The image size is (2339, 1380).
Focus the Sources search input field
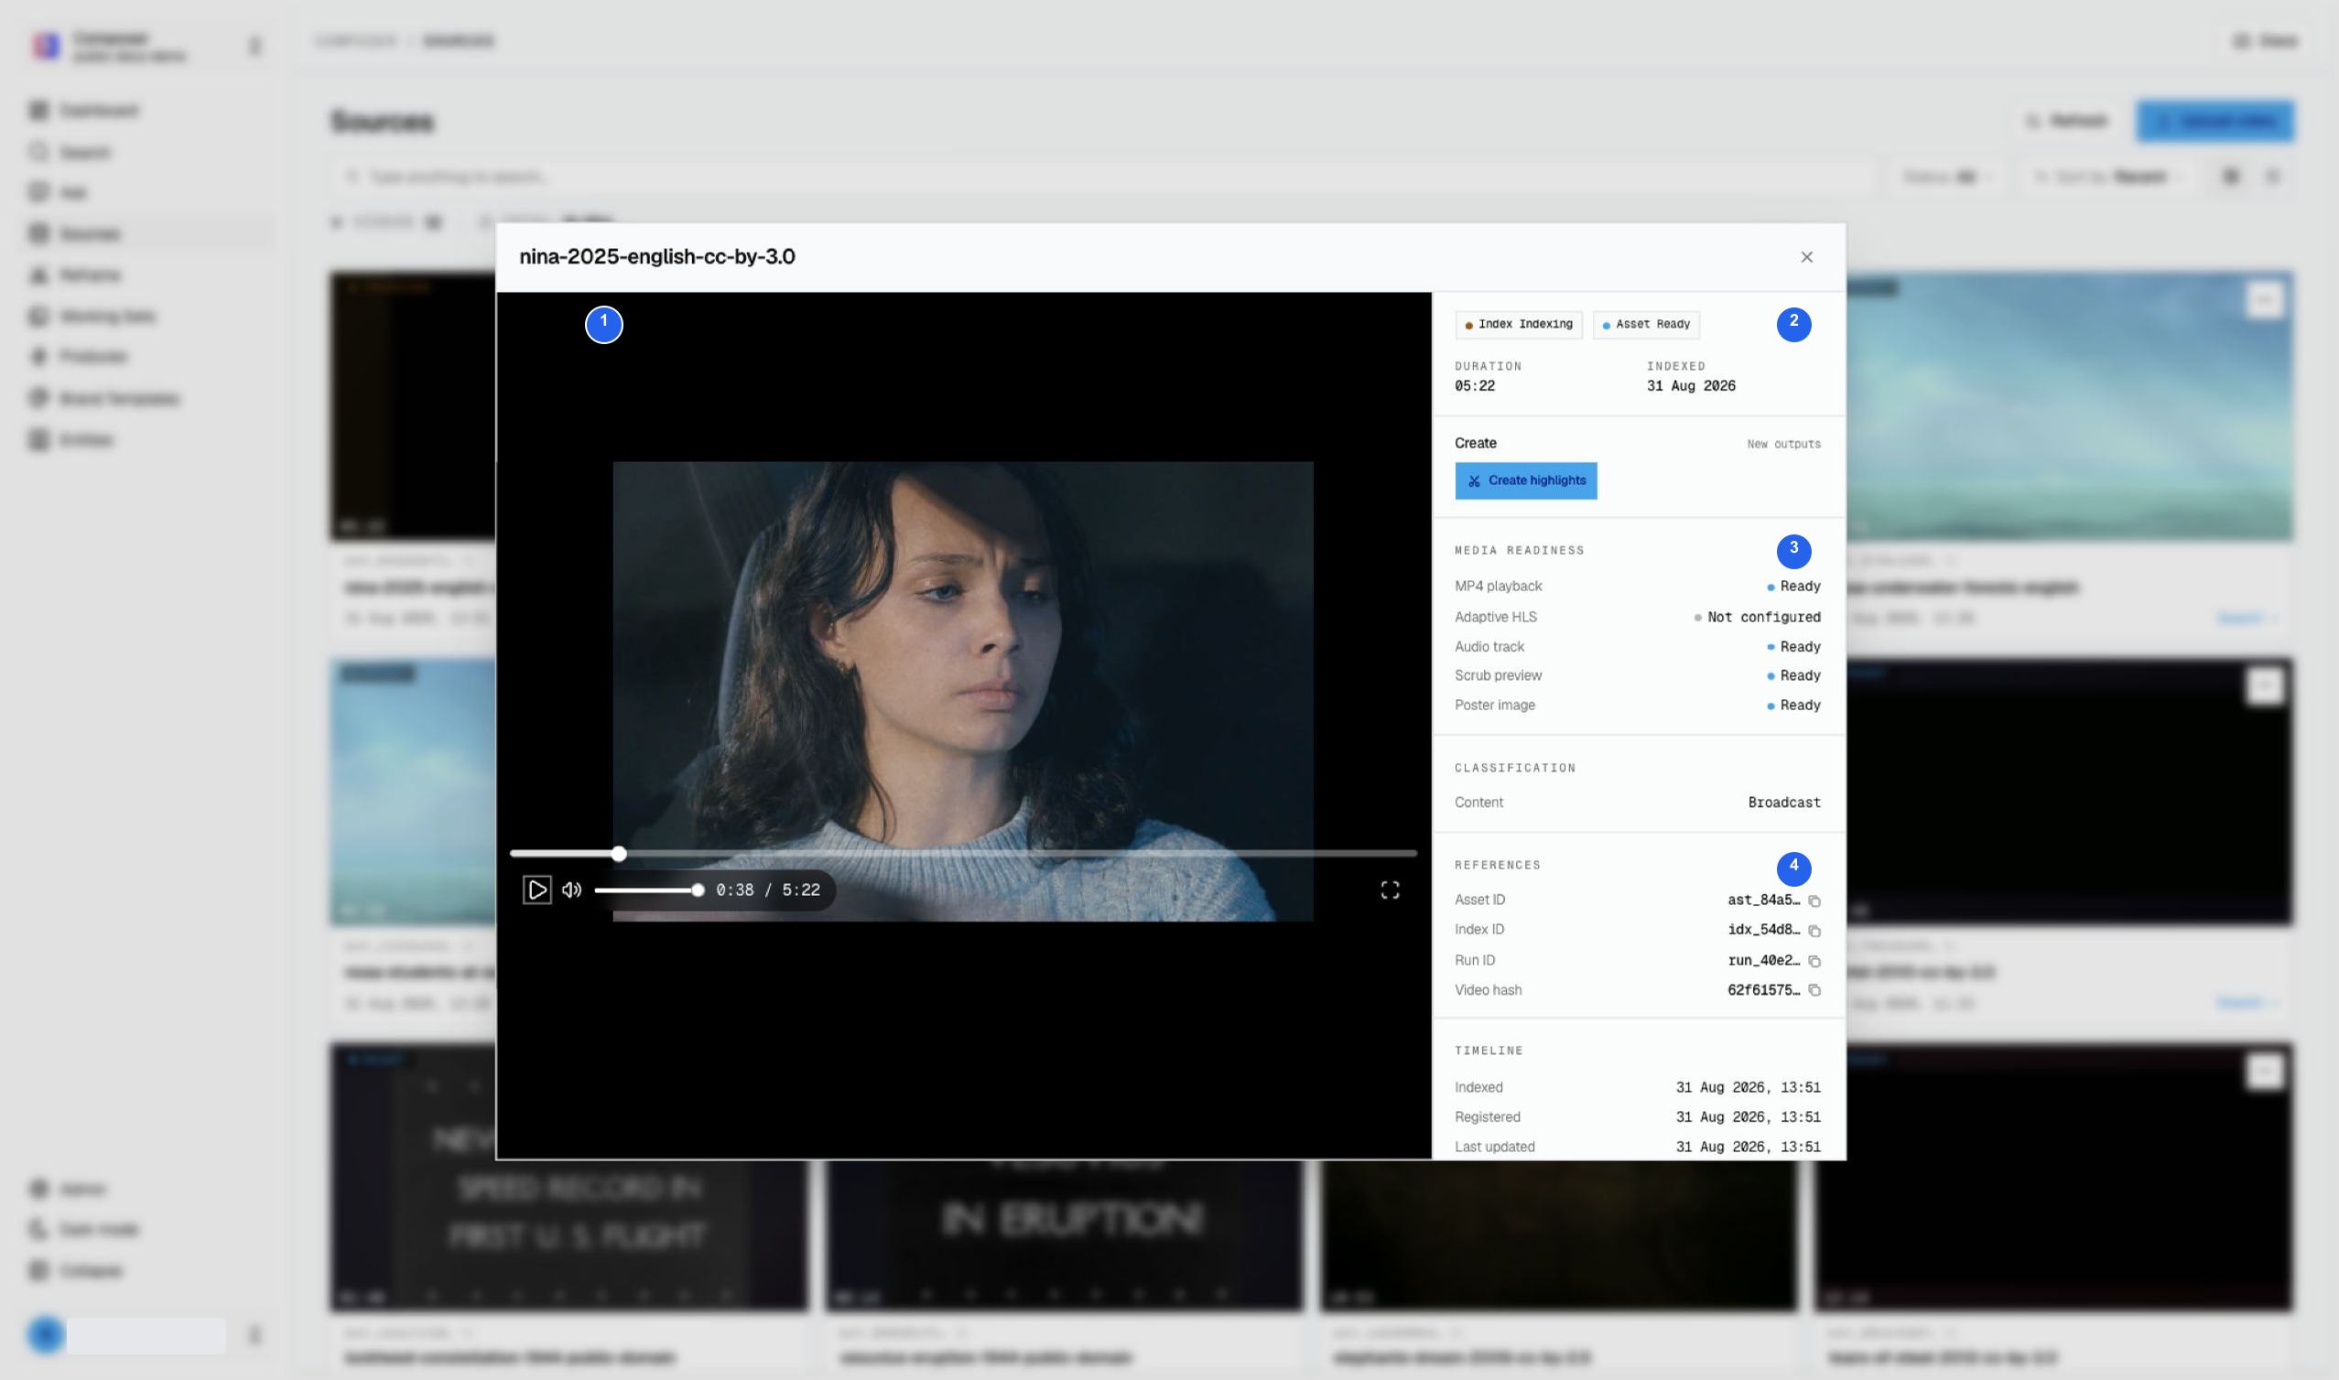(x=1102, y=177)
